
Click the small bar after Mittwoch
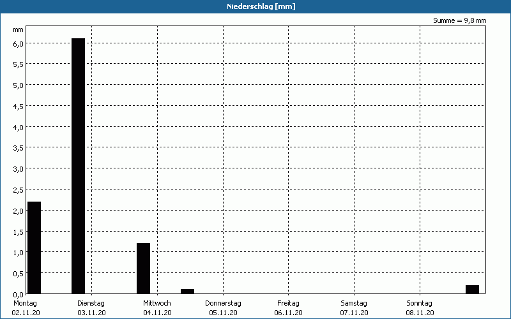coord(187,292)
